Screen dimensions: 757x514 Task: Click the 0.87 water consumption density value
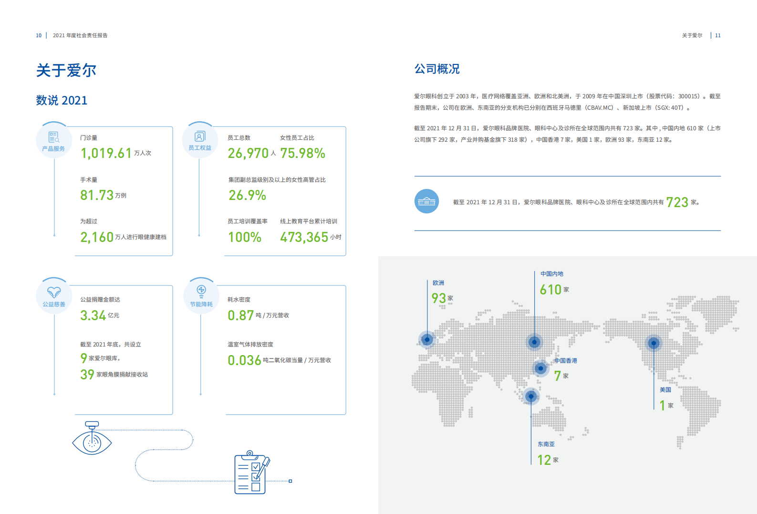240,315
